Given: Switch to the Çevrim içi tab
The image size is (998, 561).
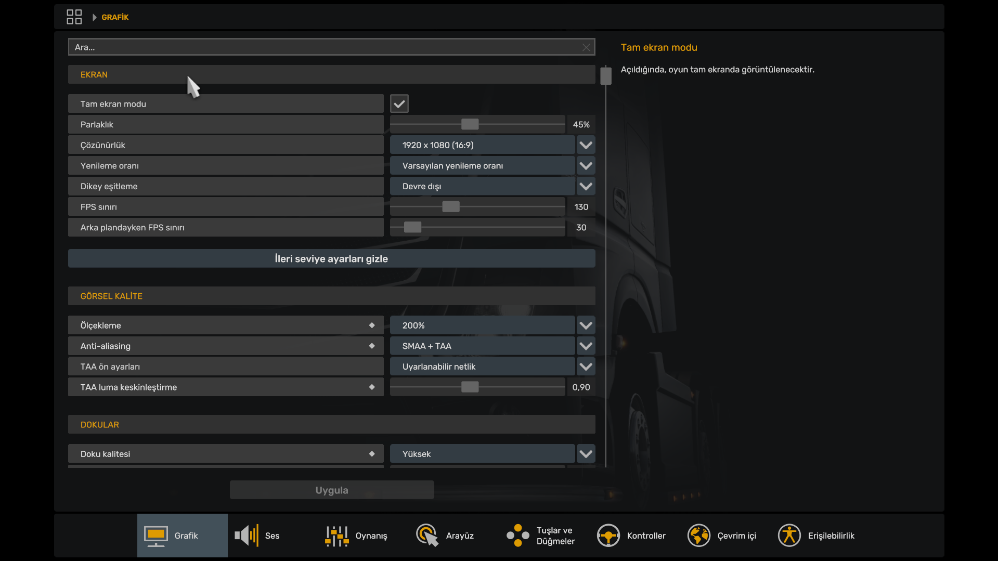Looking at the screenshot, I should click(725, 536).
